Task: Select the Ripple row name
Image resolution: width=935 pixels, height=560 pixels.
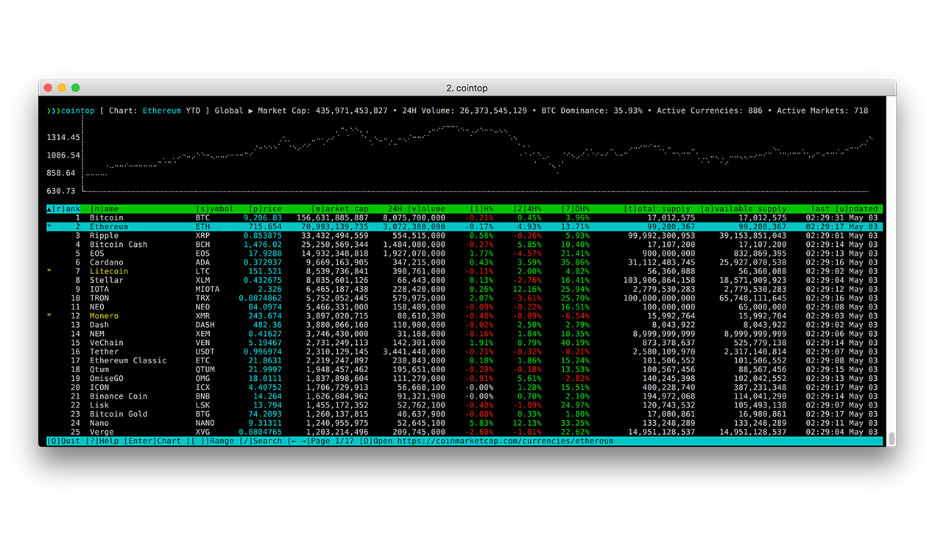Action: point(104,236)
